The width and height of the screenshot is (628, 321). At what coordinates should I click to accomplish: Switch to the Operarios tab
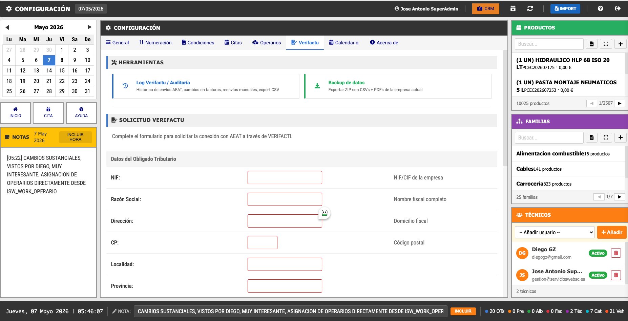pos(267,43)
